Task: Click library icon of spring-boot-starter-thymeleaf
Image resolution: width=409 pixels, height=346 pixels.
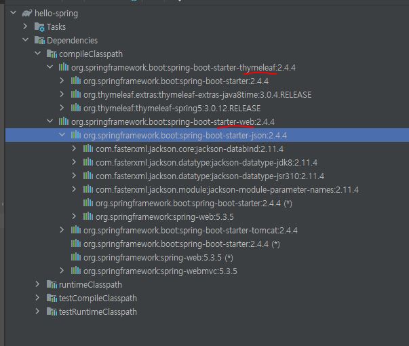Action: [x=64, y=67]
